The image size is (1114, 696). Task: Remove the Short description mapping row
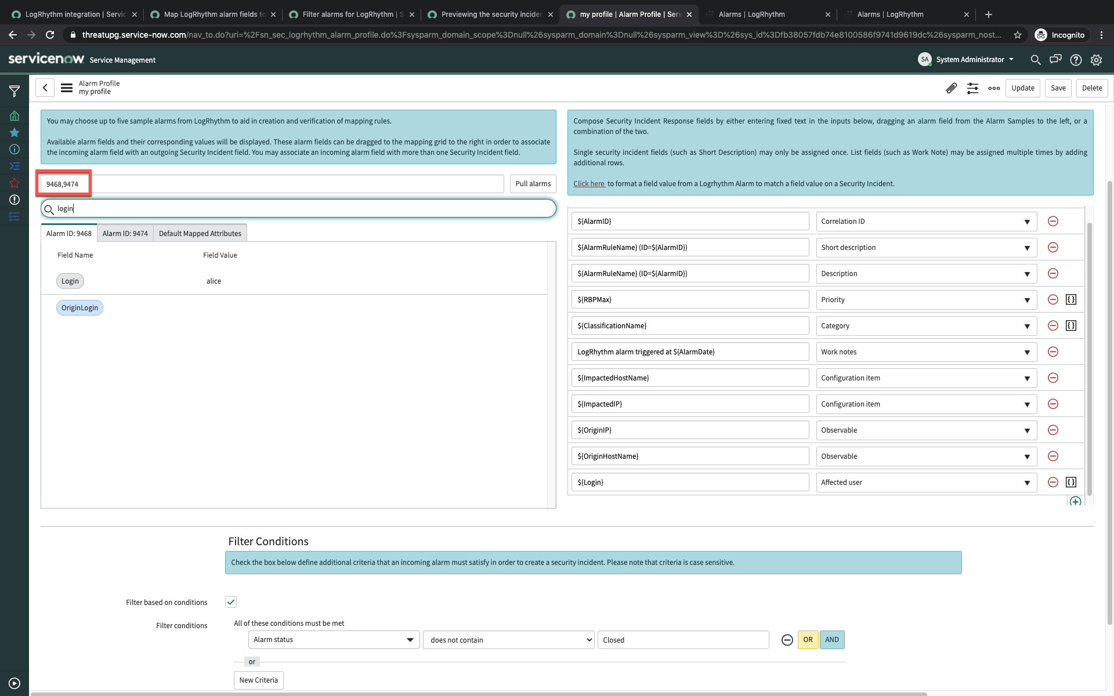1053,248
